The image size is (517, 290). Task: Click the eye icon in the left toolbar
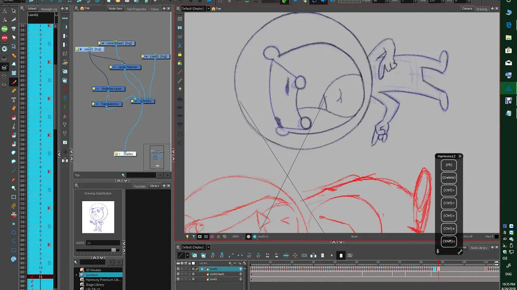pyautogui.click(x=4, y=48)
